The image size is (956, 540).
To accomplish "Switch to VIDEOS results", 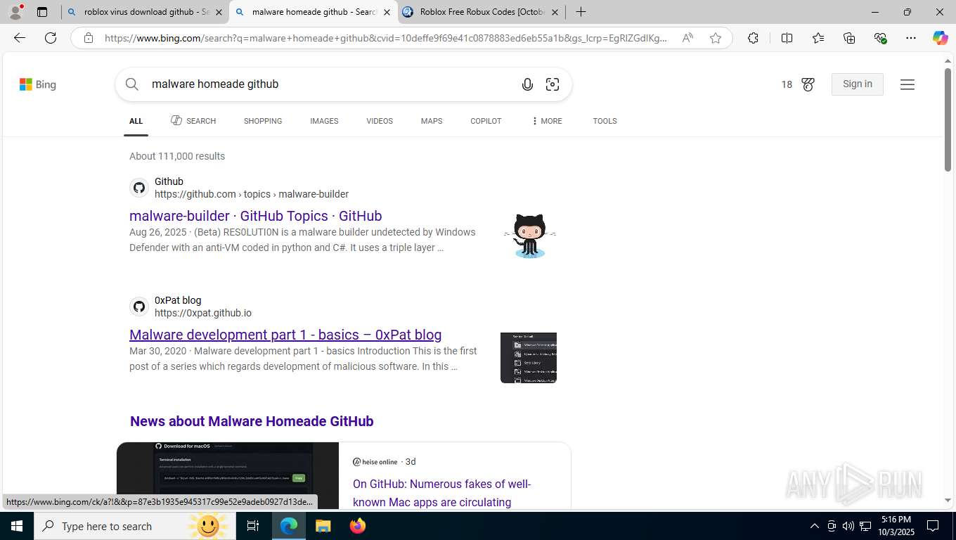I will coord(380,121).
